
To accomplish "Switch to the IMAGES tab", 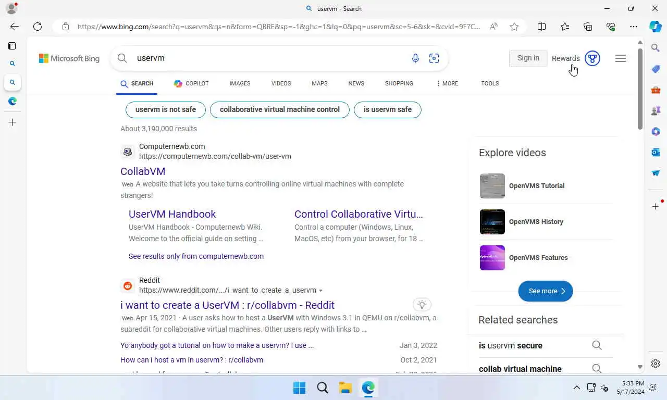I will point(240,83).
